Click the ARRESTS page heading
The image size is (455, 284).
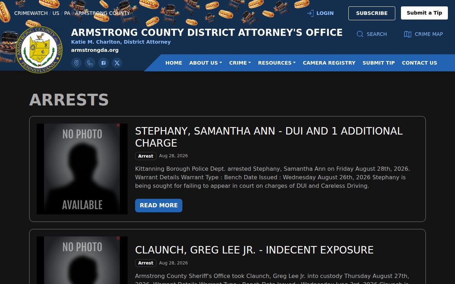pos(69,100)
